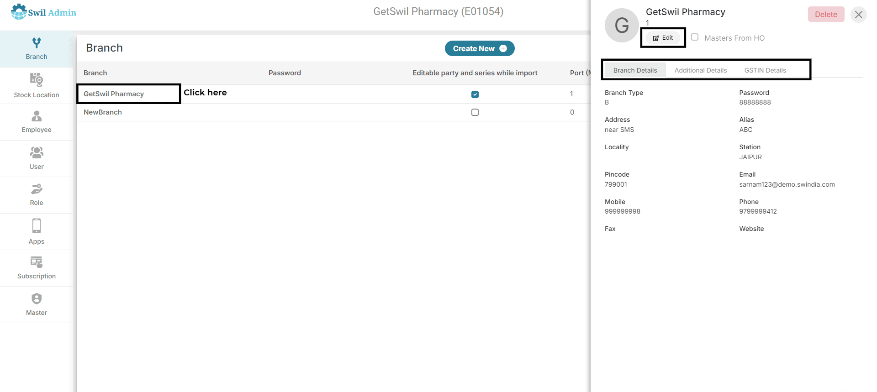Click the G avatar of GetSwil Pharmacy
The image size is (877, 392).
click(622, 26)
